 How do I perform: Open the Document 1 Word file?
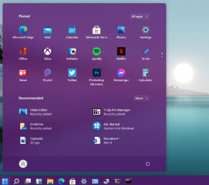[x=106, y=141]
